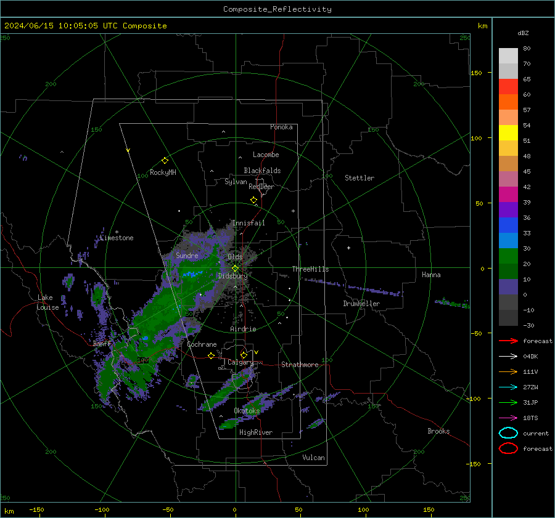Select the cyan 27ZW arrow legend icon
This screenshot has height=518, width=555.
click(508, 387)
